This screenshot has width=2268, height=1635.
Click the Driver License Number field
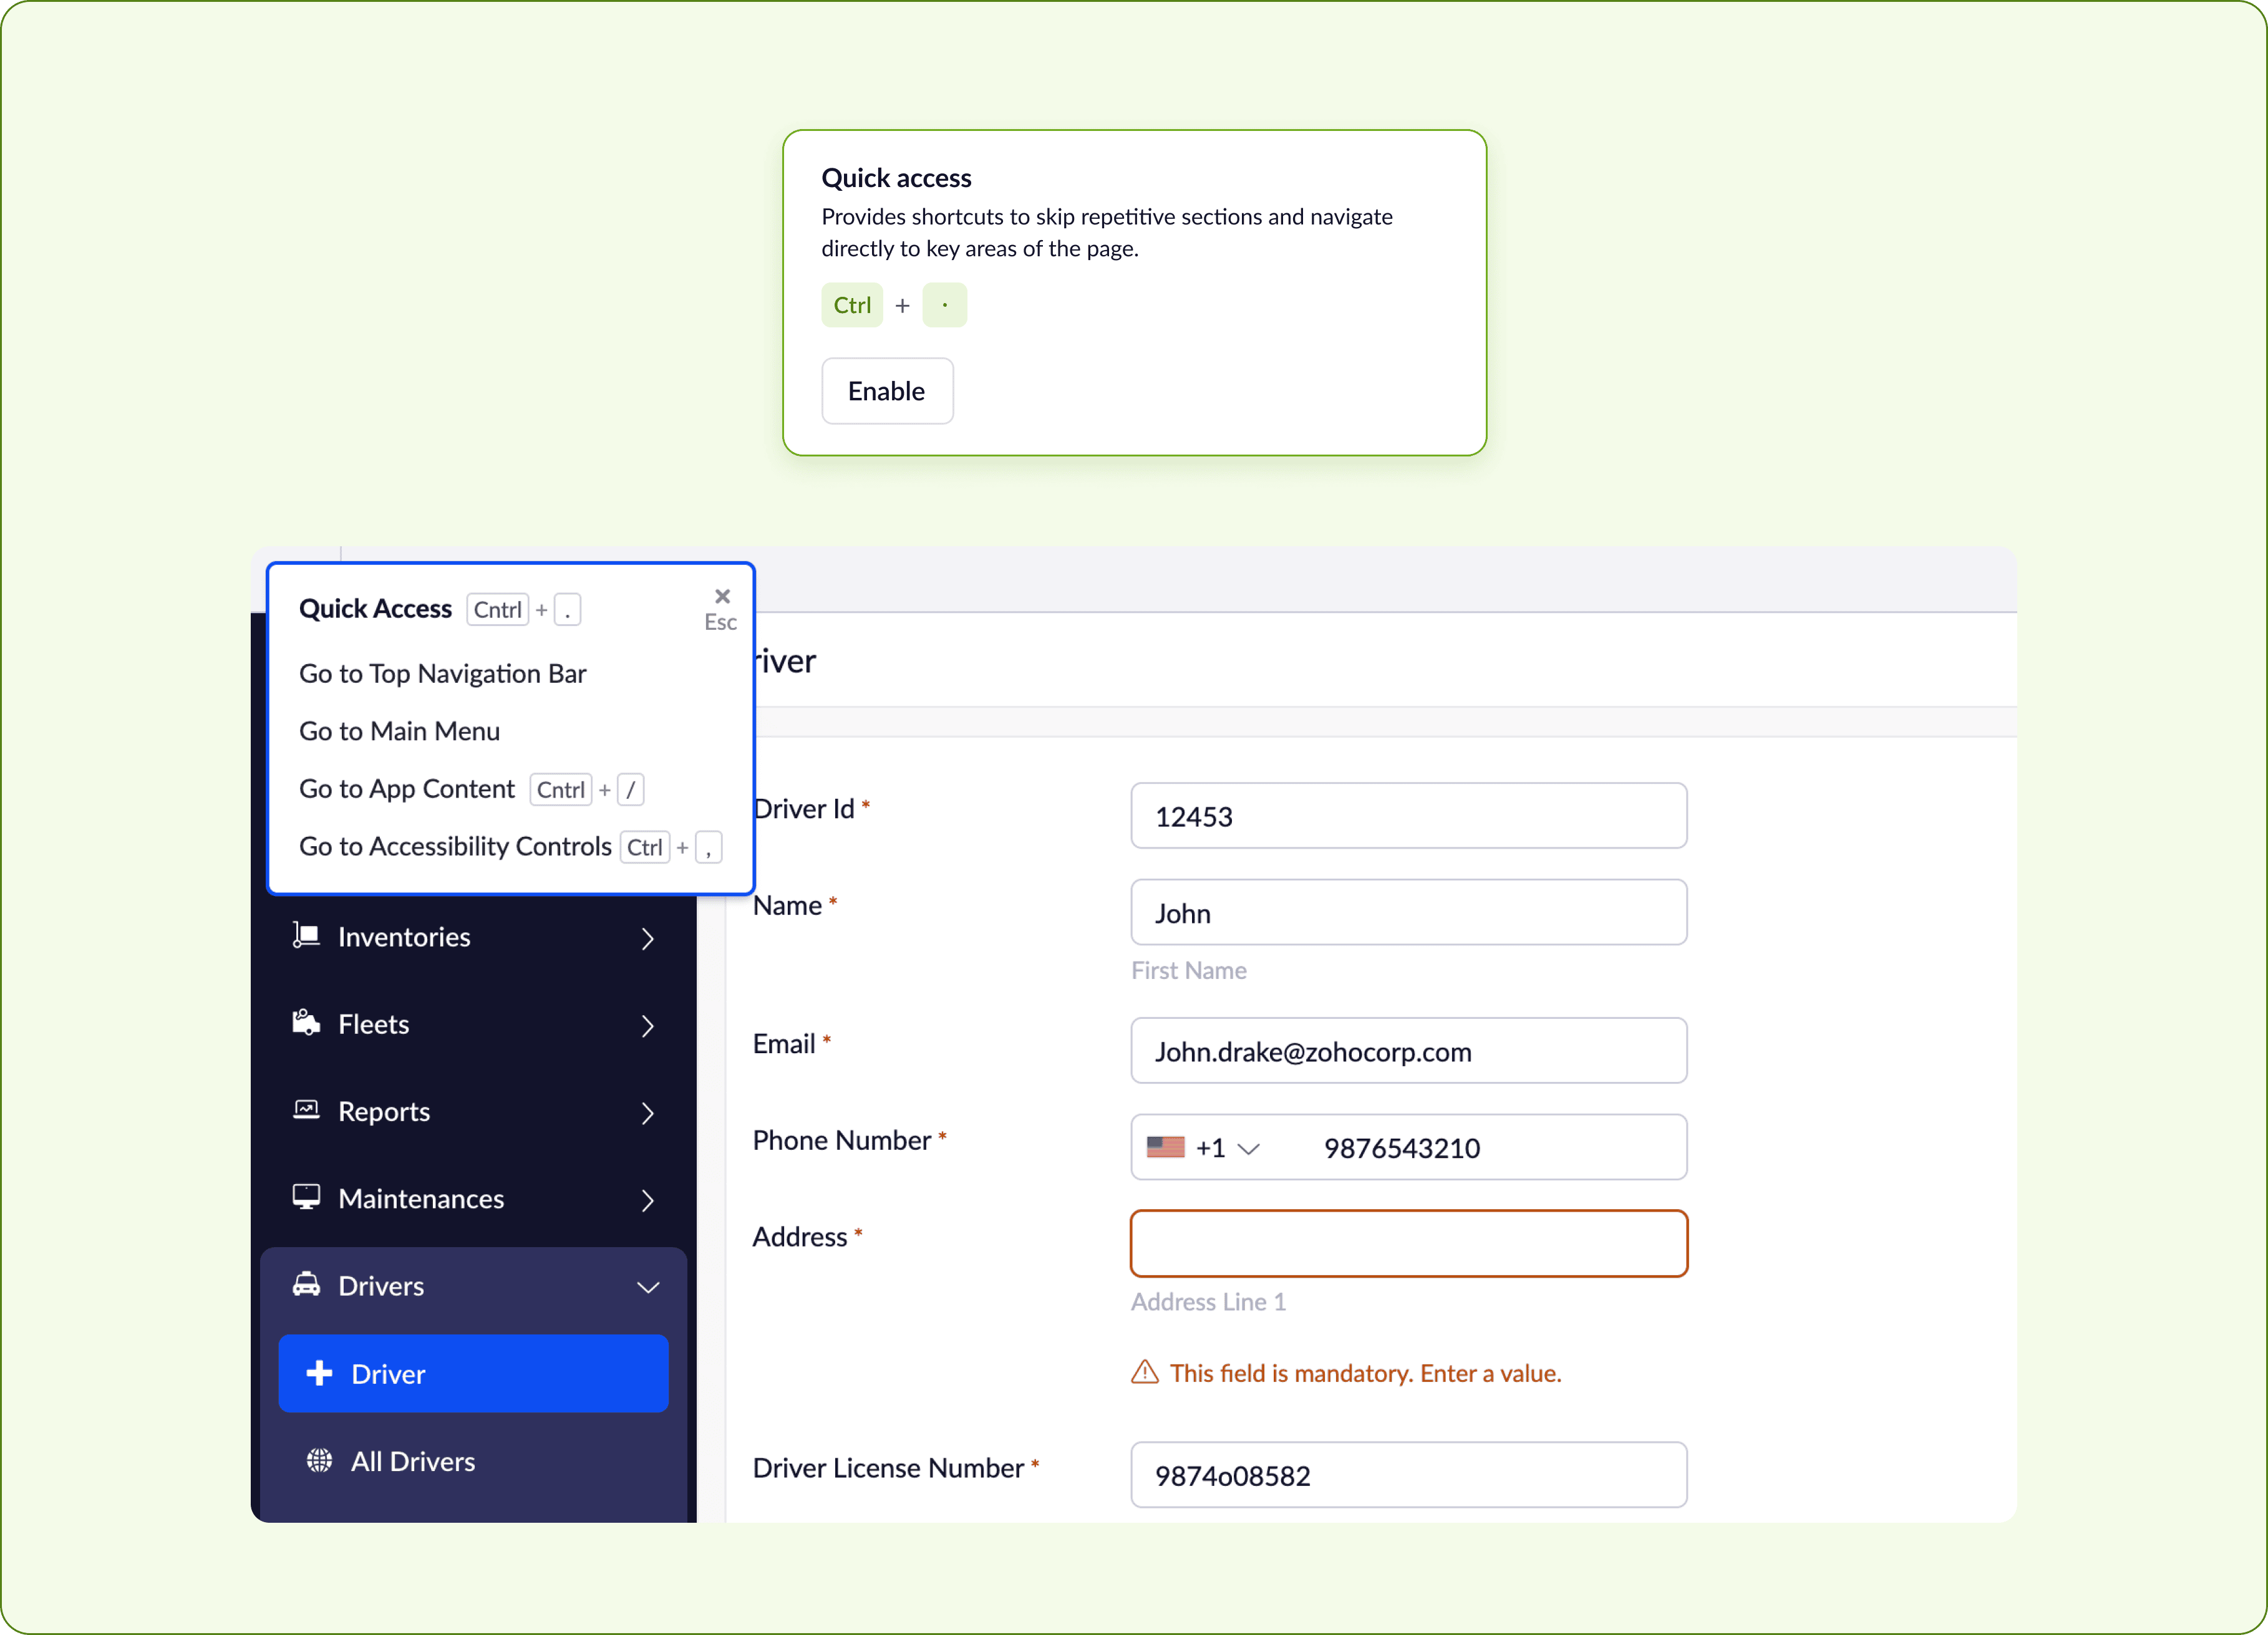1408,1475
